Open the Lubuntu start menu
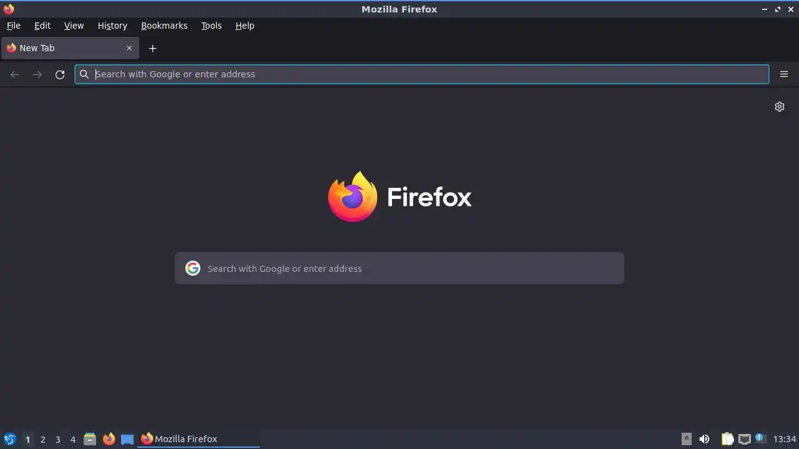Screen dimensions: 799x449 tap(10, 439)
